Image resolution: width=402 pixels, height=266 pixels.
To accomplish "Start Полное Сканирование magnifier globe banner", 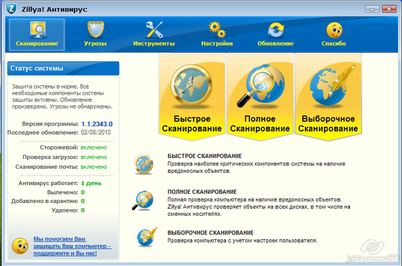I will tap(260, 97).
